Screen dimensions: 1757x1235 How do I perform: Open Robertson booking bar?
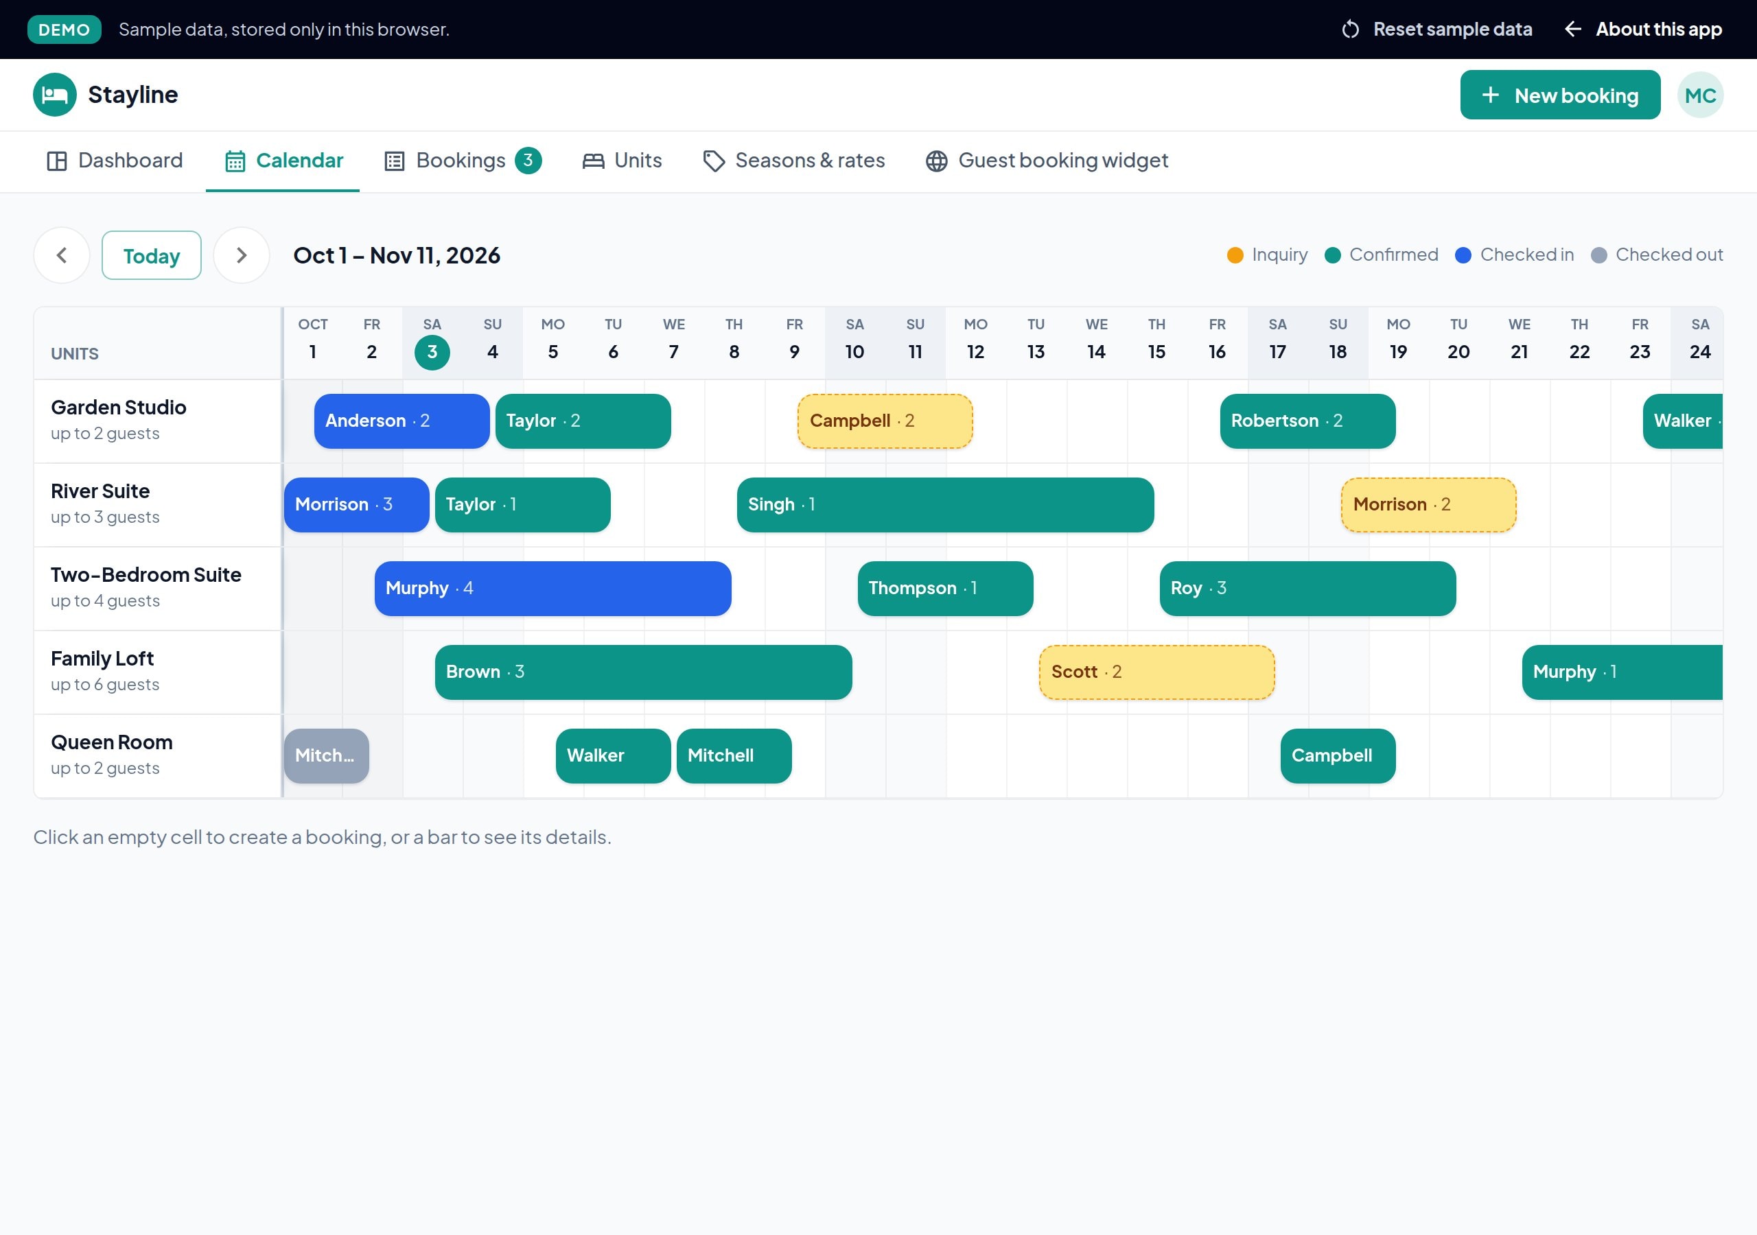tap(1308, 421)
